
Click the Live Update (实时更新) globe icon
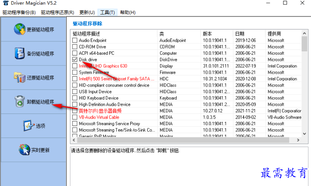coord(24,150)
